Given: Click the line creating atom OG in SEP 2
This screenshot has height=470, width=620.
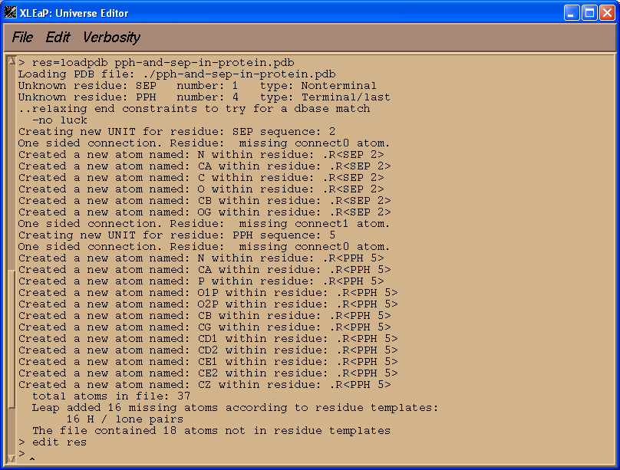Looking at the screenshot, I should coord(204,212).
